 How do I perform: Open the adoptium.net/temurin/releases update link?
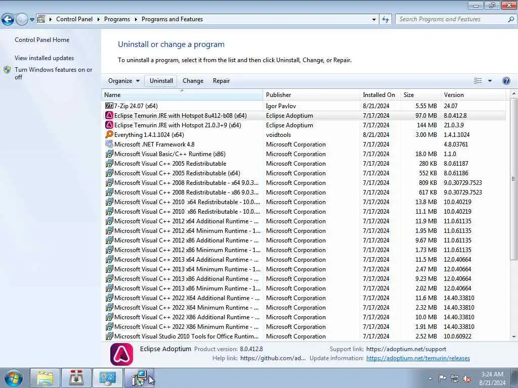tap(418, 358)
